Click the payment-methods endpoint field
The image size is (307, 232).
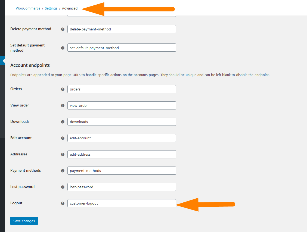coord(122,171)
